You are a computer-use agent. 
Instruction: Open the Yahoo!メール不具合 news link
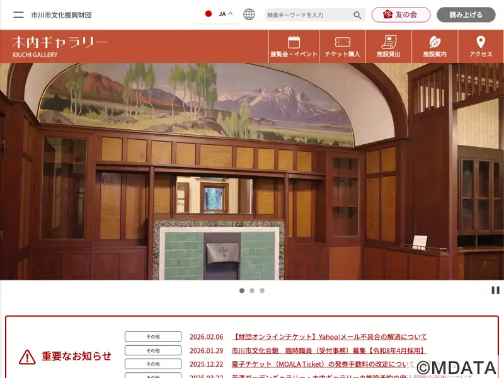pyautogui.click(x=329, y=337)
